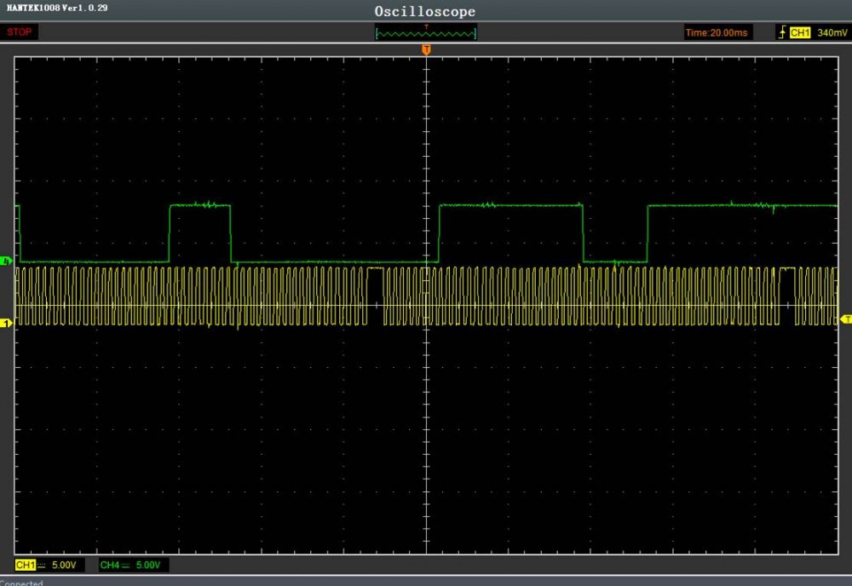Click the CH1 DC coupling symbol
Viewport: 852px width, 586px height.
click(x=39, y=565)
